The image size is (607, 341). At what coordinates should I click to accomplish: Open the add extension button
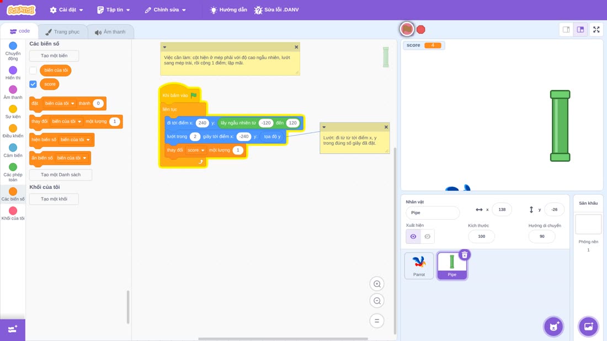[13, 329]
